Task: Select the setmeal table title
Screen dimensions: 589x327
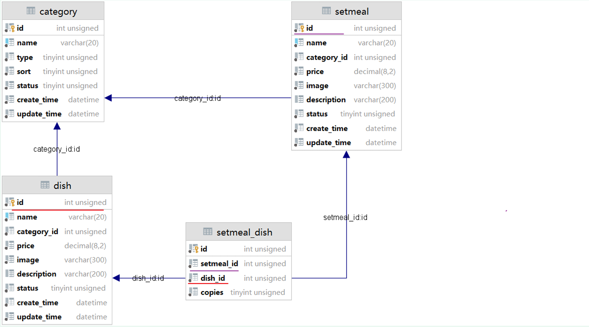Action: [352, 12]
